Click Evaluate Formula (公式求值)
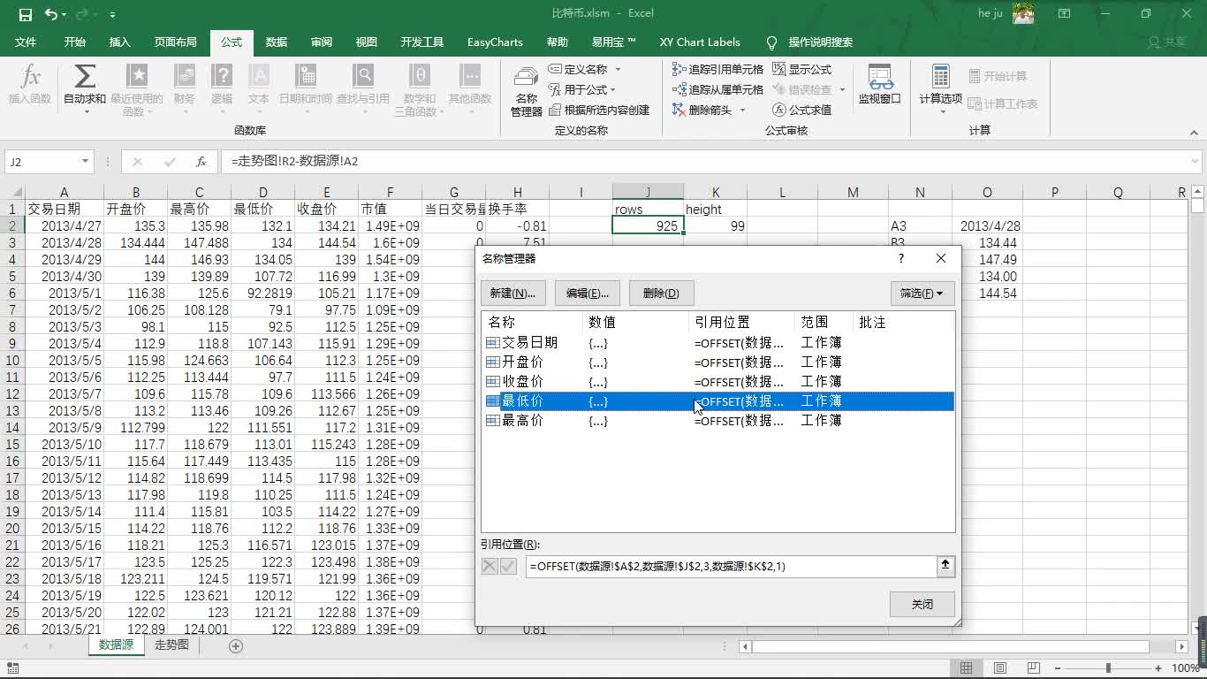Image resolution: width=1207 pixels, height=679 pixels. (x=801, y=110)
